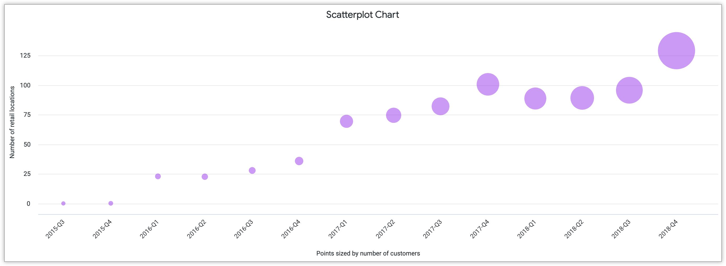
Task: Click the 2018-Q4 largest bubble
Action: (676, 51)
